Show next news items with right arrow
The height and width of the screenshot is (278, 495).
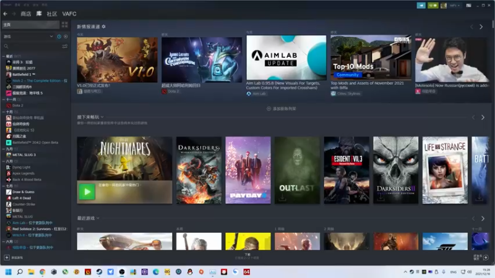(x=481, y=27)
